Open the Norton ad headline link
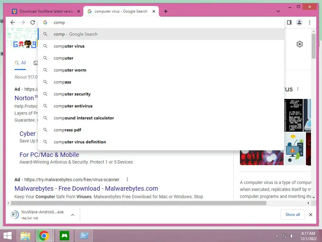Image resolution: width=322 pixels, height=242 pixels. [26, 98]
